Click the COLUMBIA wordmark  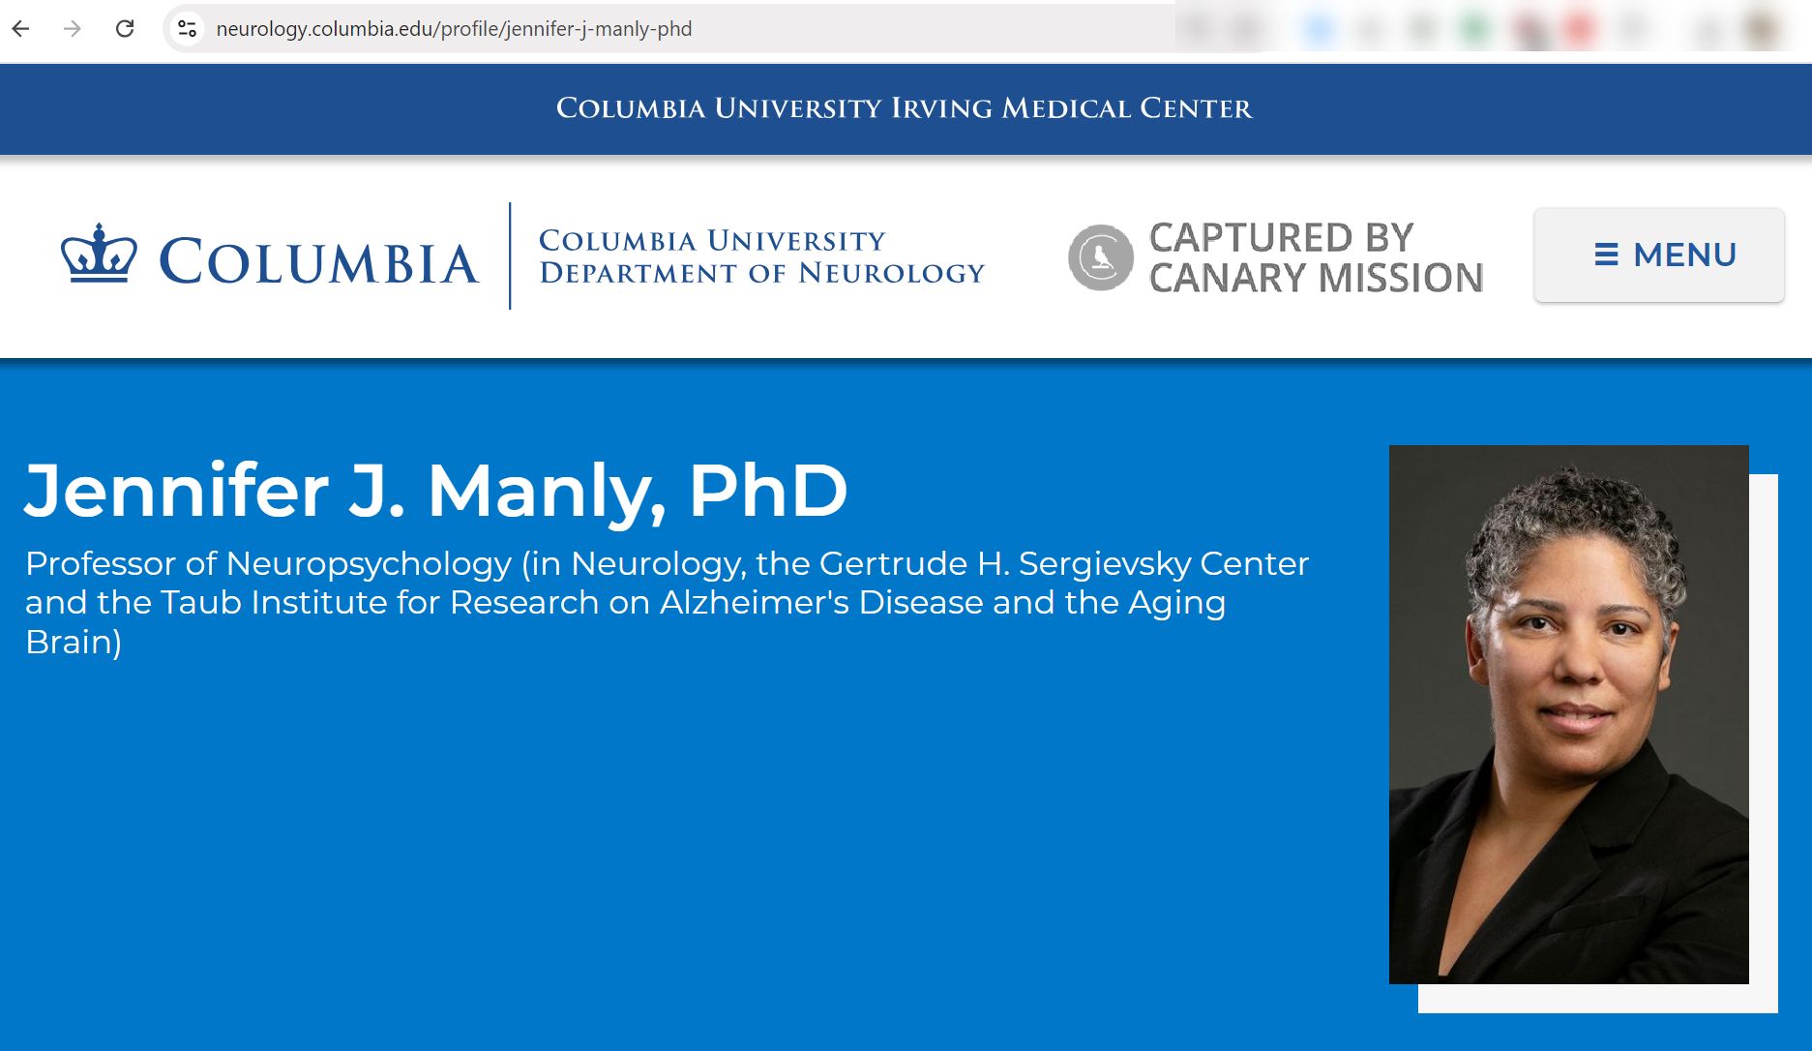(318, 261)
